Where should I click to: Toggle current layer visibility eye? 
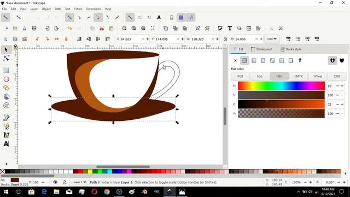(x=55, y=182)
